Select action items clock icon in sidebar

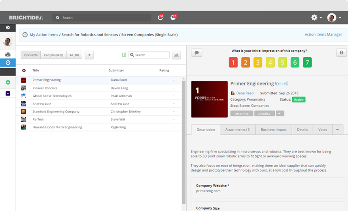[8, 62]
